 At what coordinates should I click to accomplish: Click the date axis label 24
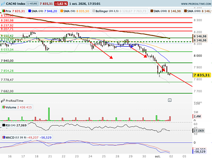[x=90, y=156]
